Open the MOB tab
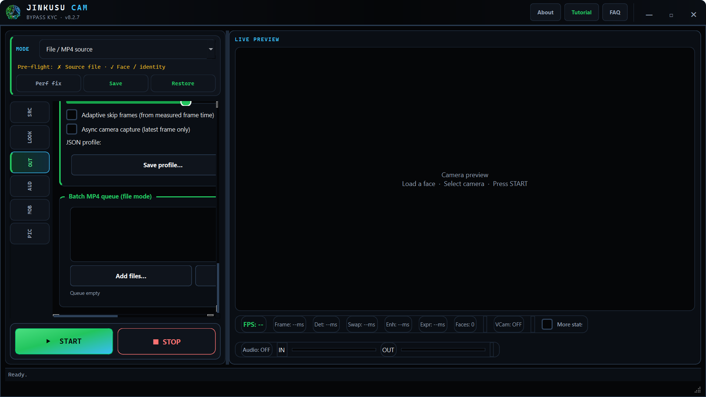 pos(30,210)
